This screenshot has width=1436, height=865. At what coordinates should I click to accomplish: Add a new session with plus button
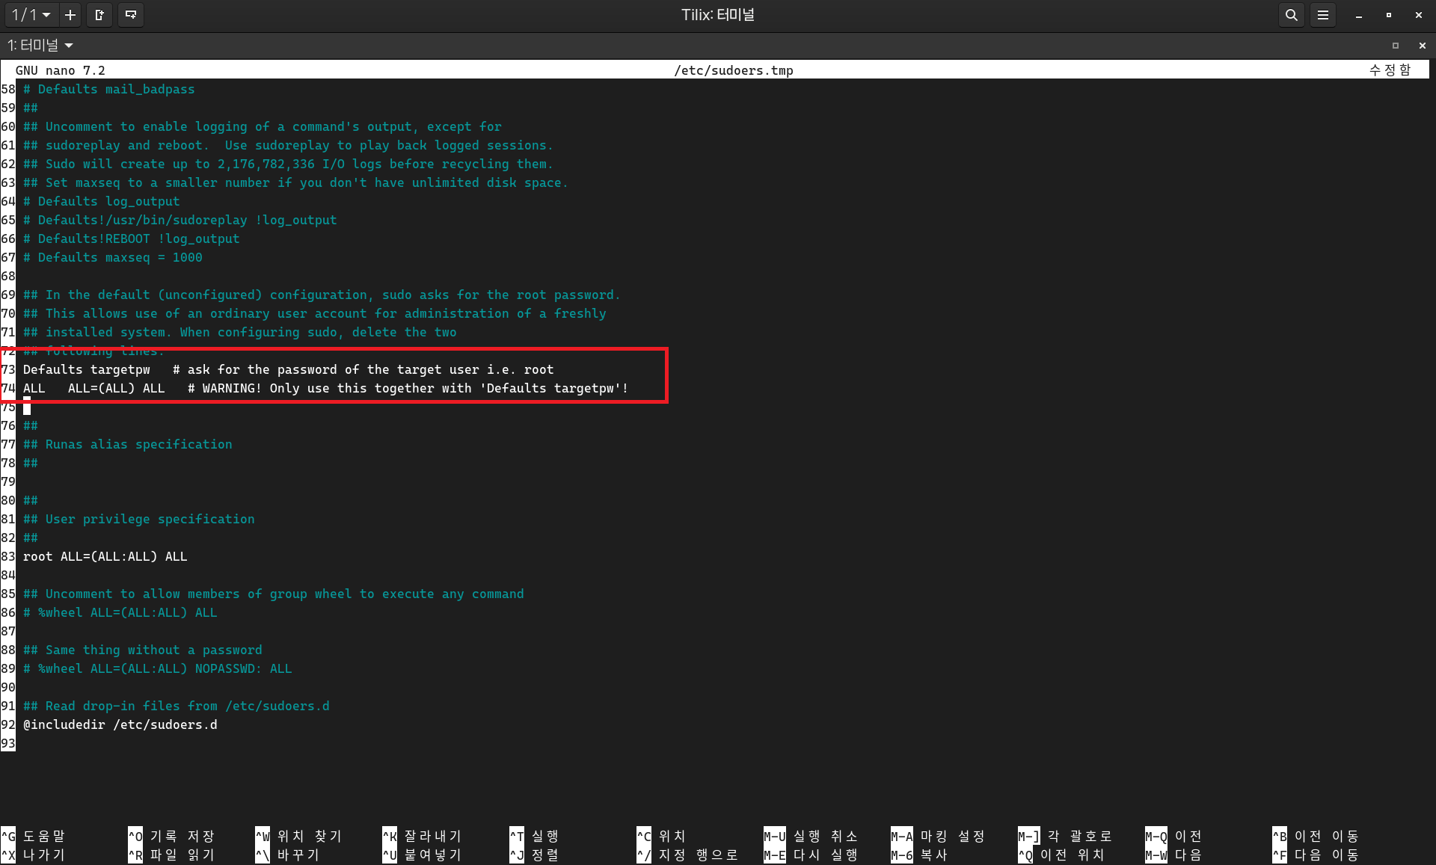70,15
